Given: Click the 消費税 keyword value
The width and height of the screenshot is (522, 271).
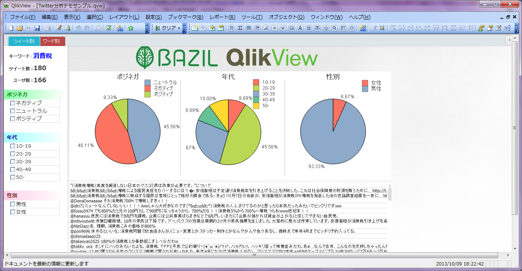Looking at the screenshot, I should [43, 56].
